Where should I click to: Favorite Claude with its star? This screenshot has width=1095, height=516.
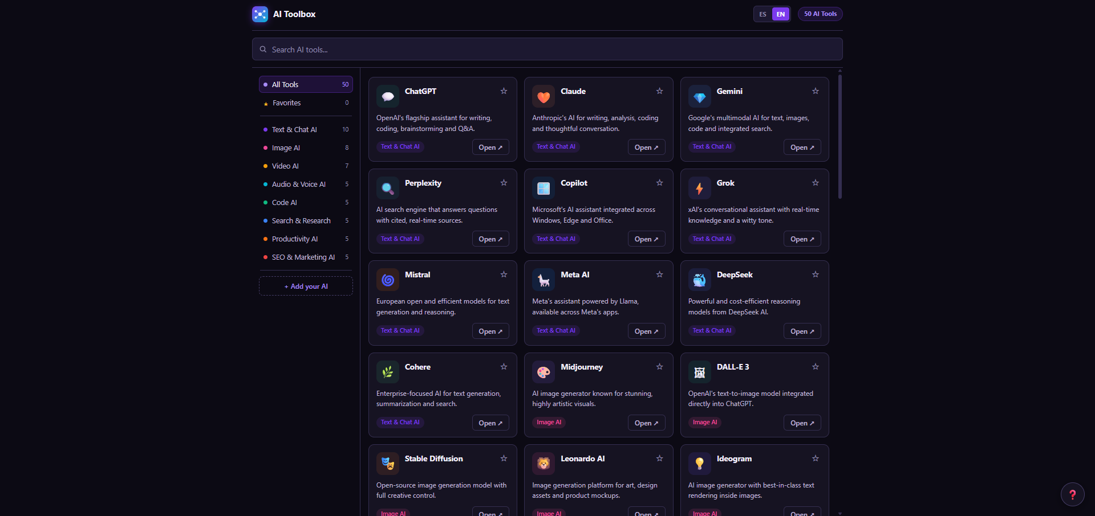coord(659,91)
